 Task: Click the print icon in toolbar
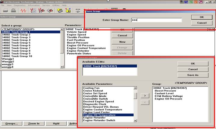[5, 11]
